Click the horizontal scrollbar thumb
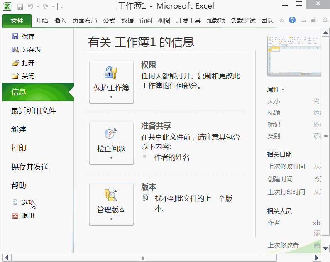The height and width of the screenshot is (262, 330). [x=144, y=258]
